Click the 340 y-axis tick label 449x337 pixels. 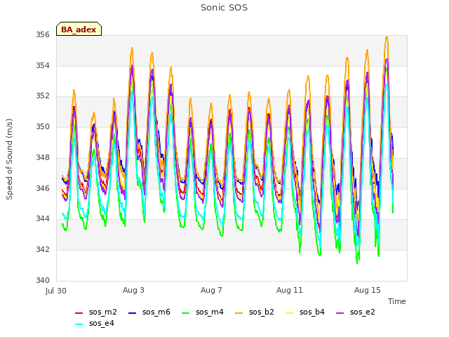click(43, 280)
